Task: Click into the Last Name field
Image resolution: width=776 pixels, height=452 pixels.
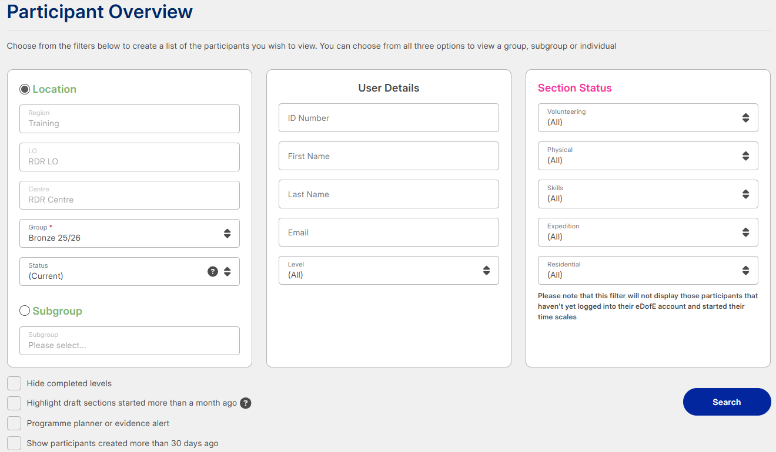Action: pyautogui.click(x=389, y=194)
